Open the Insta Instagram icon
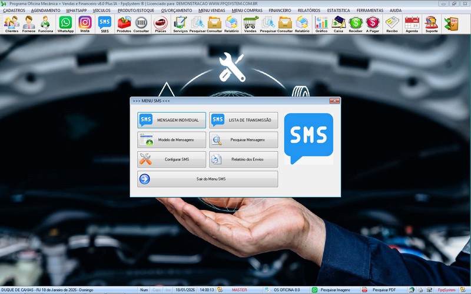Image resolution: width=471 pixels, height=294 pixels. [x=85, y=24]
